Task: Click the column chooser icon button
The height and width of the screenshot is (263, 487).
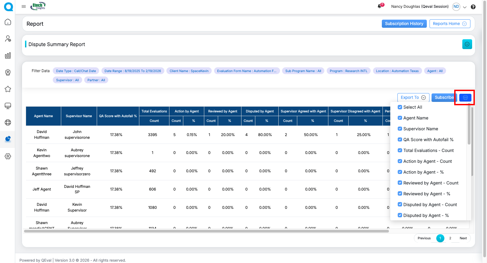Action: 465,97
